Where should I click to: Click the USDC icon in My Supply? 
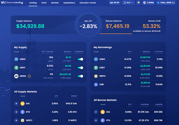[x=16, y=59]
